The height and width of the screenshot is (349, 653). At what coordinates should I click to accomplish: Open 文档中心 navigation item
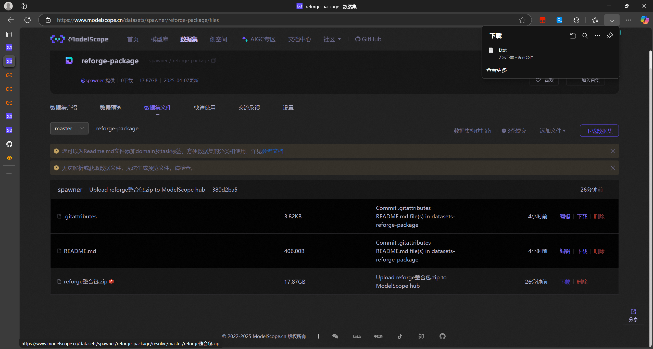click(x=300, y=39)
